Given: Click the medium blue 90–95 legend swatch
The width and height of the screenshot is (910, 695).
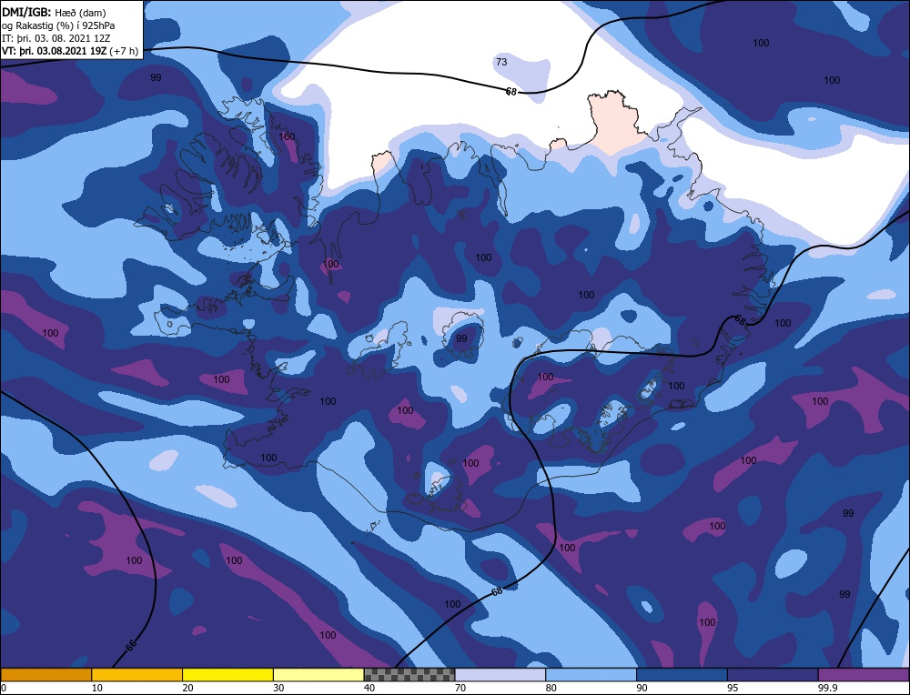Looking at the screenshot, I should coord(682,674).
